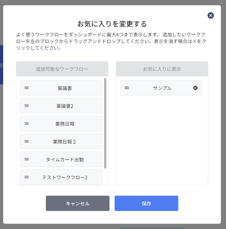226x229 pixels.
Task: Click the drag handle icon for 業務日報２
Action: coord(26,141)
